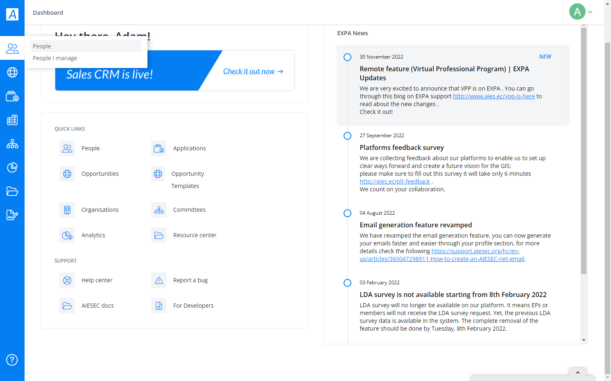Open the Committees quick link

click(189, 210)
